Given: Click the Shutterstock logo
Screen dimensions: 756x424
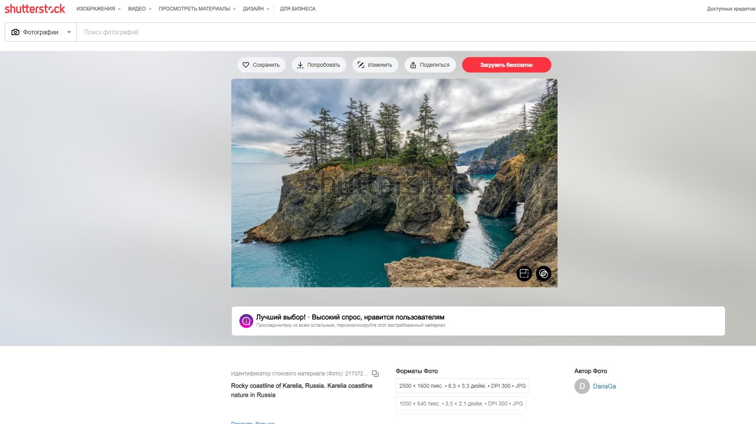Looking at the screenshot, I should click(x=35, y=8).
